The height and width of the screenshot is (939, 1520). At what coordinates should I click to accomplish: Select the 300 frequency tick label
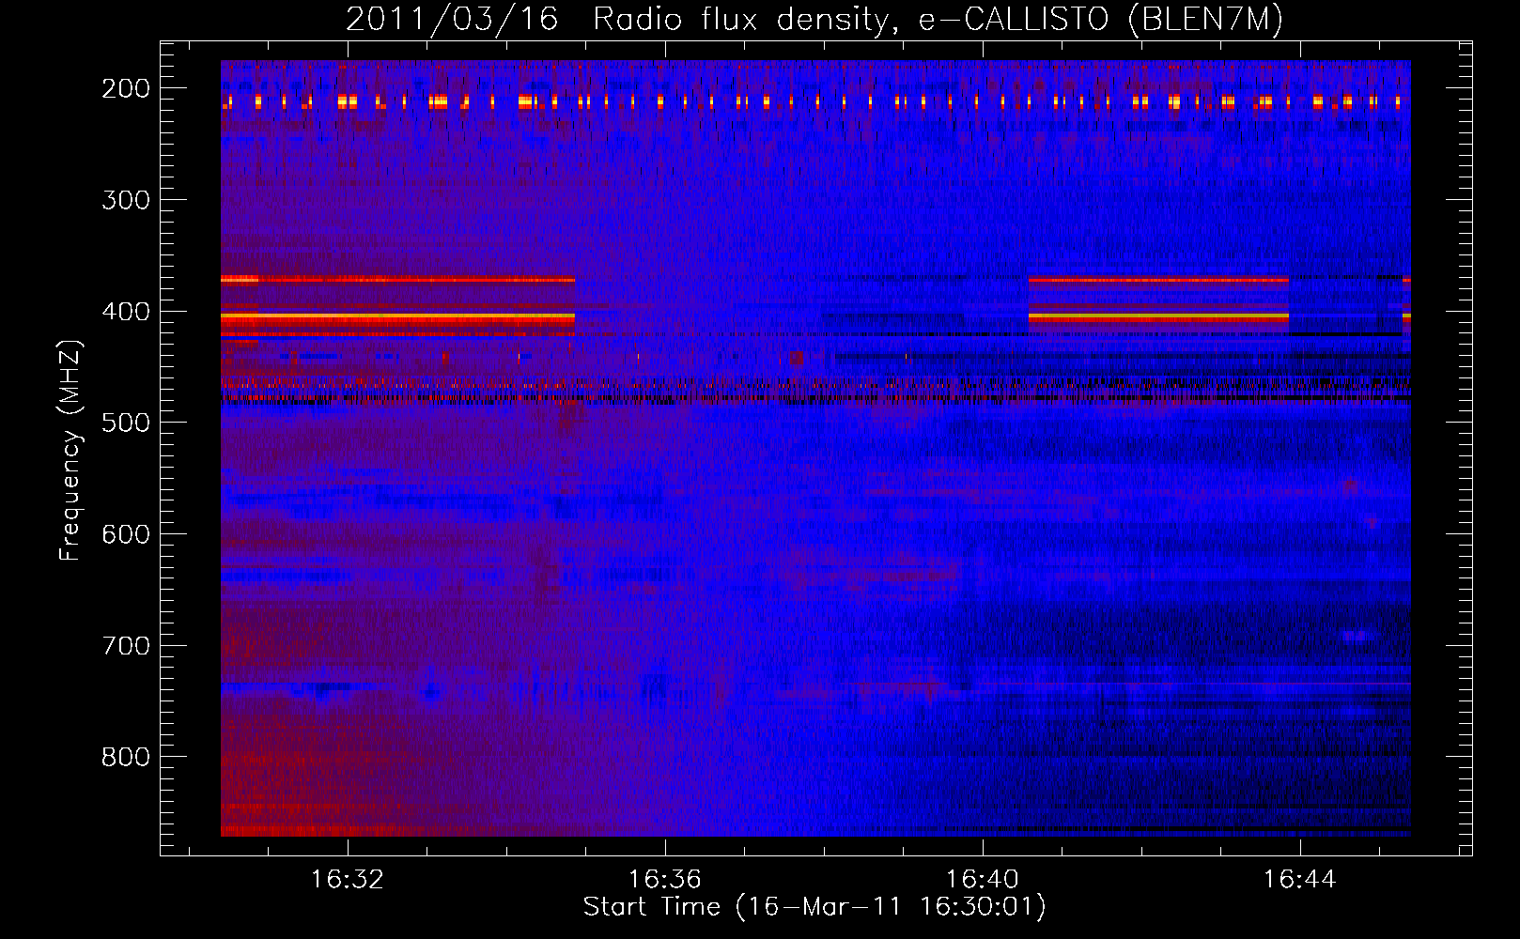(x=126, y=200)
